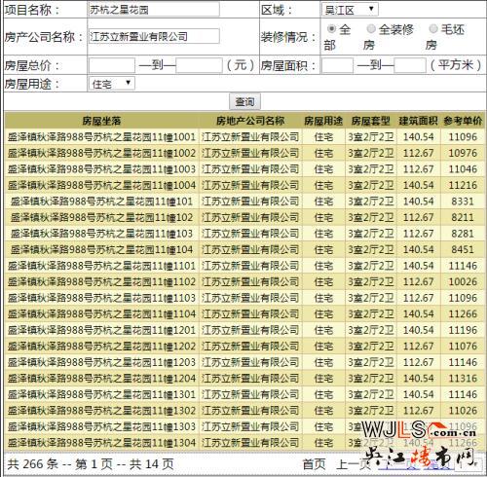This screenshot has width=487, height=477.
Task: Click the 建筑面积 column header
Action: 418,121
